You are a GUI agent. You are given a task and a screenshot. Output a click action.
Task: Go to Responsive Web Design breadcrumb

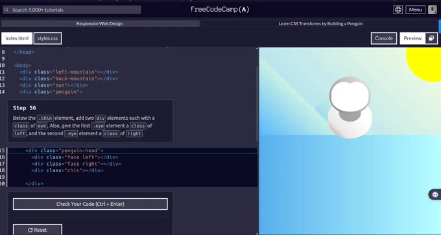tap(100, 23)
